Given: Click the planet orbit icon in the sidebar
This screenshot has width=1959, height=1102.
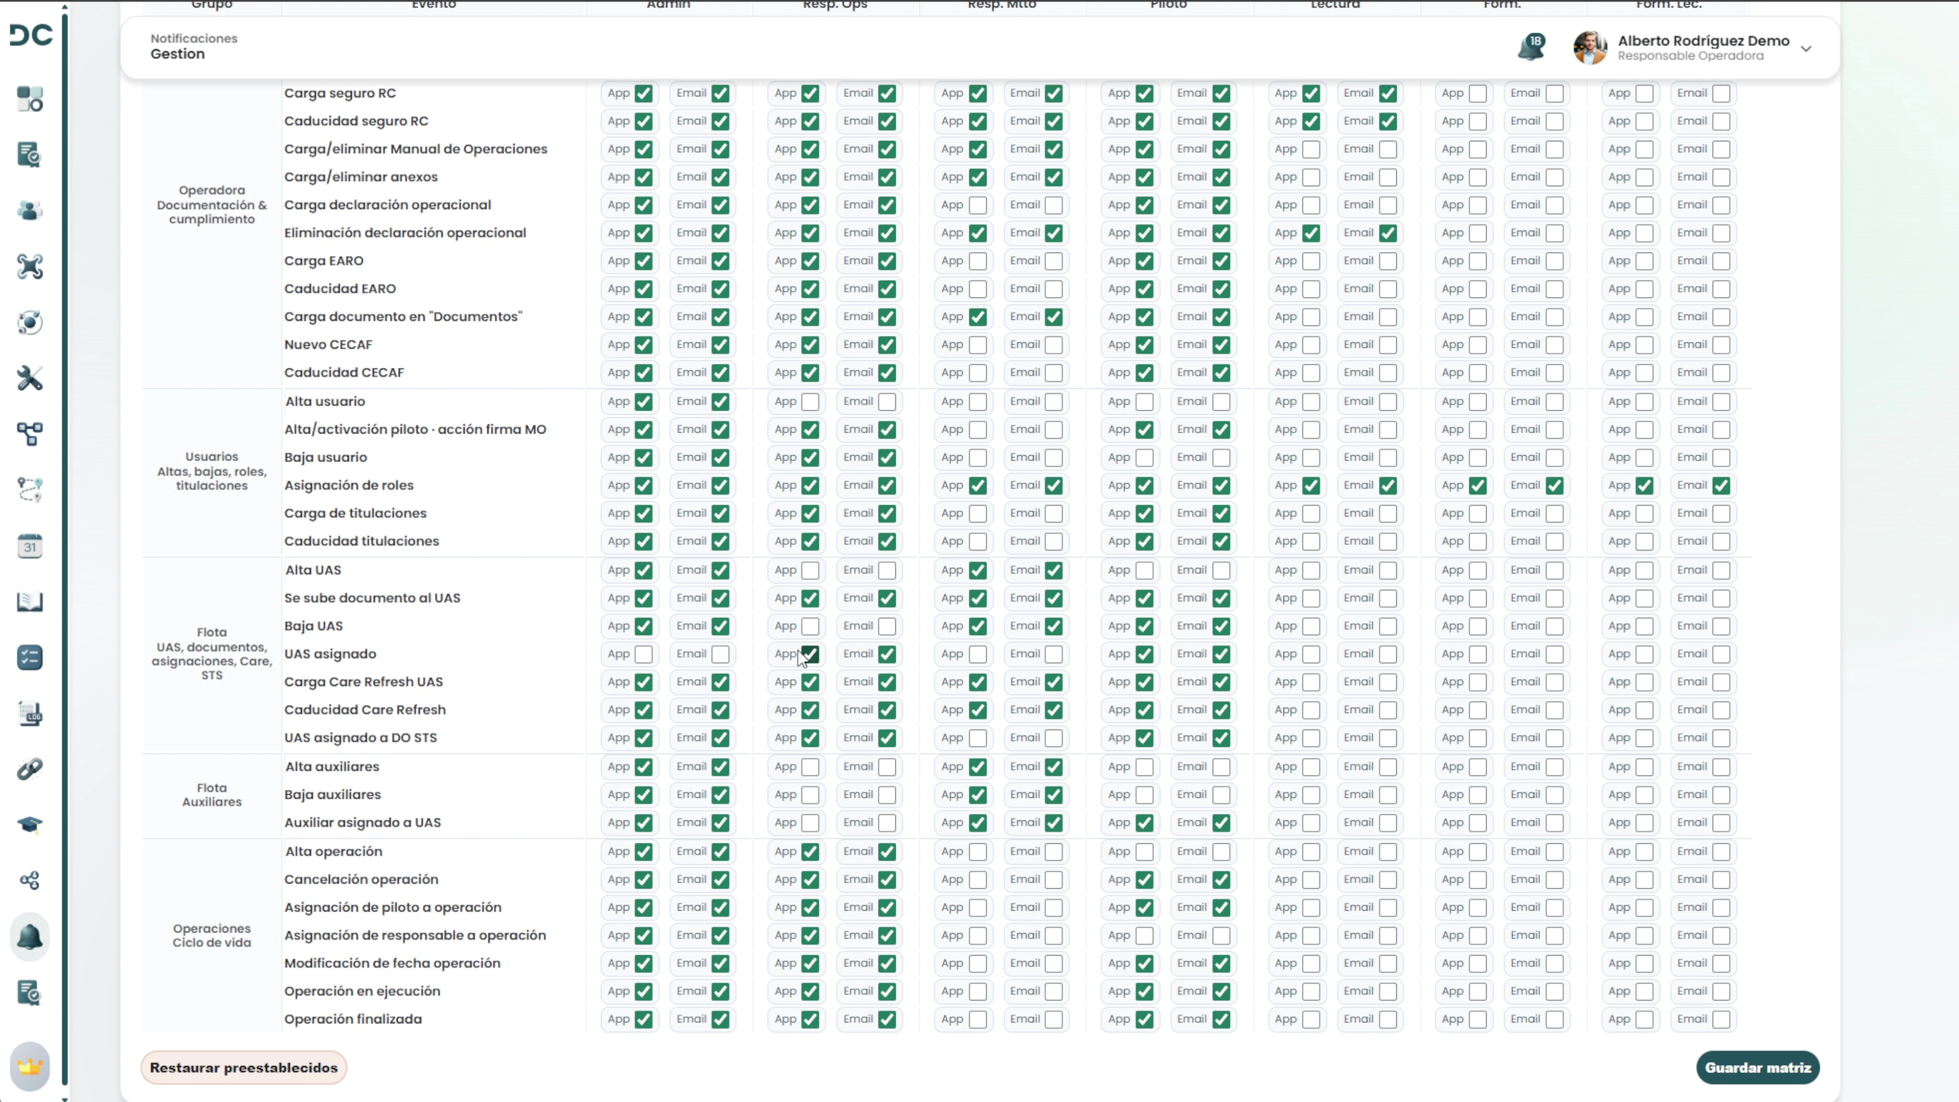Looking at the screenshot, I should coord(30,322).
